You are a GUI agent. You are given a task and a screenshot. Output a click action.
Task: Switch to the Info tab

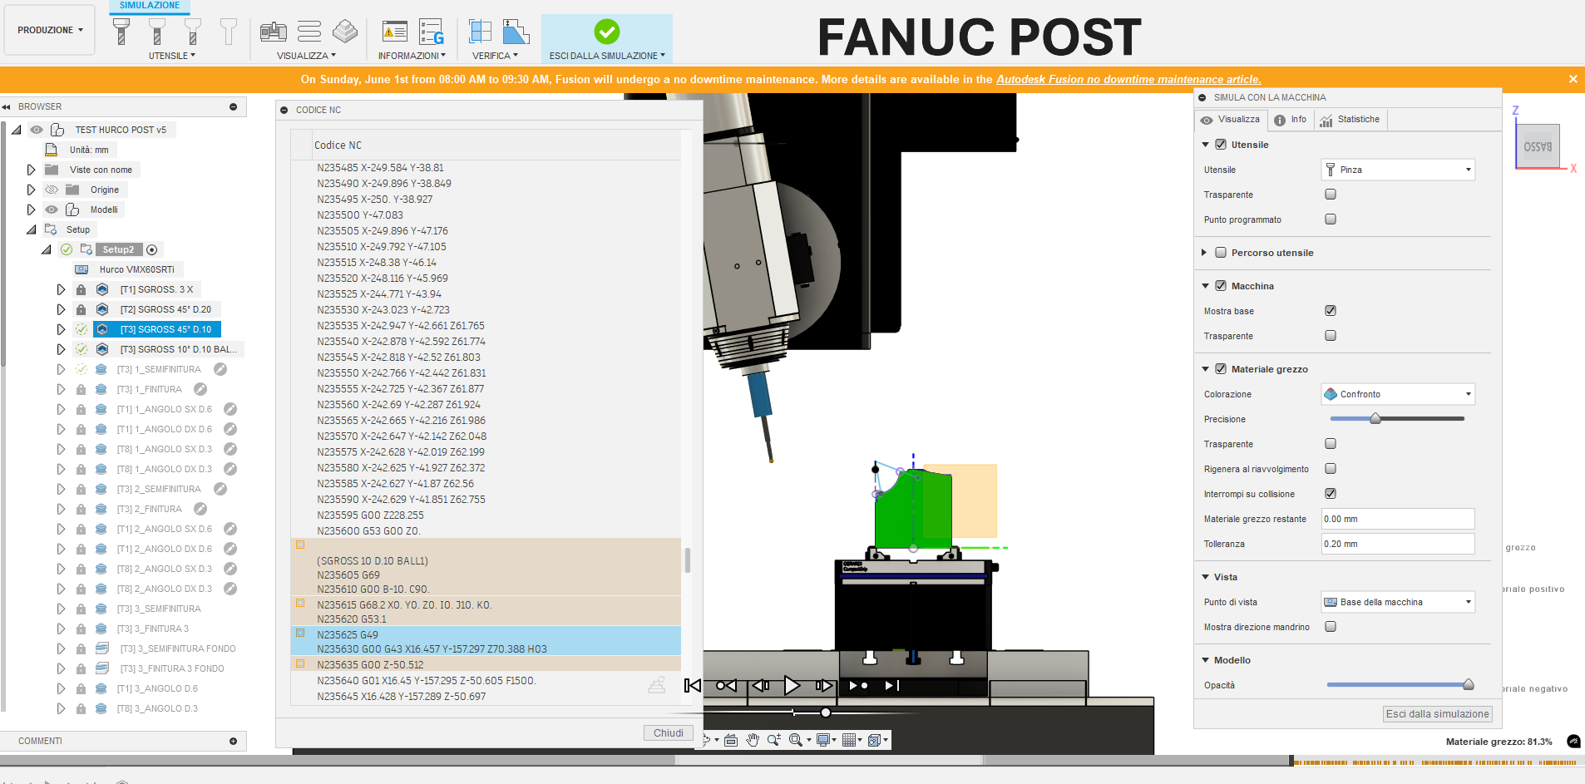[1290, 120]
